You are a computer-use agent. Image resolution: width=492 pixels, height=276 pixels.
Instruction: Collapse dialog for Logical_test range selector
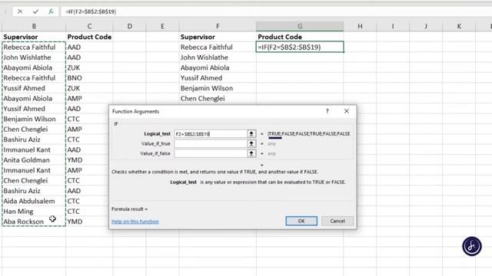tap(251, 134)
